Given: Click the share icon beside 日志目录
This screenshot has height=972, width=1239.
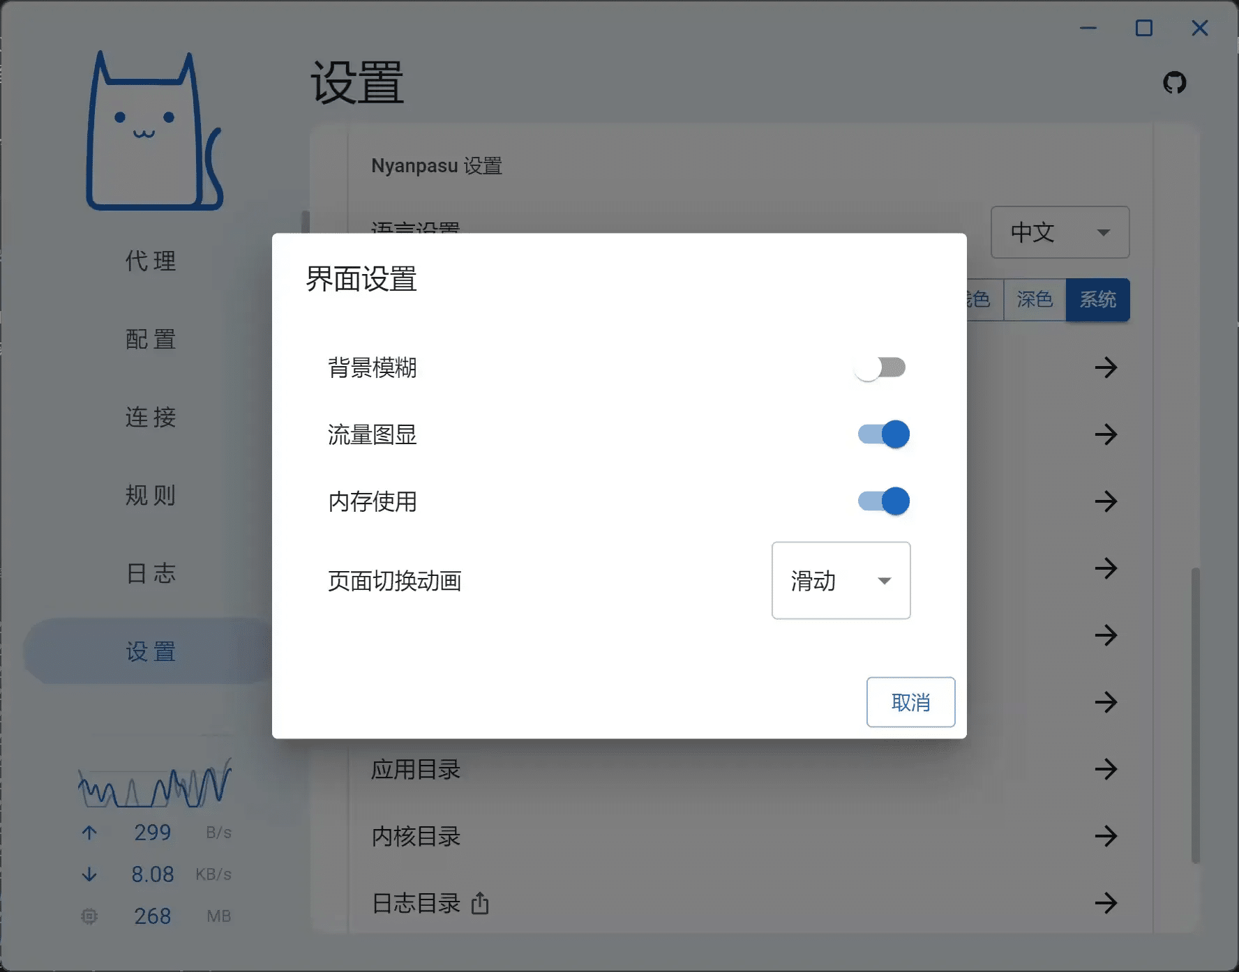Looking at the screenshot, I should click(x=480, y=903).
